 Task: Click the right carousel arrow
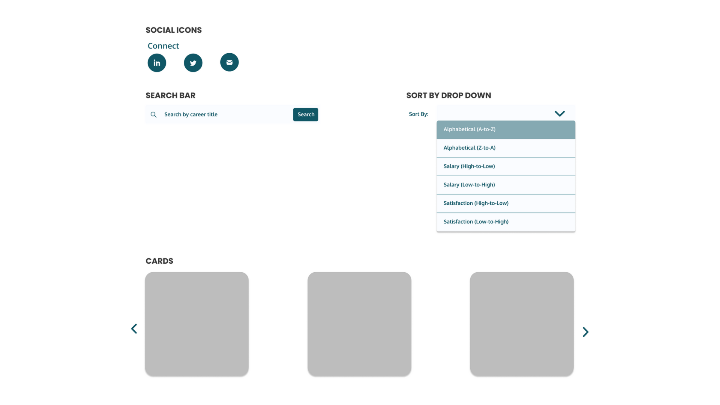pyautogui.click(x=585, y=332)
